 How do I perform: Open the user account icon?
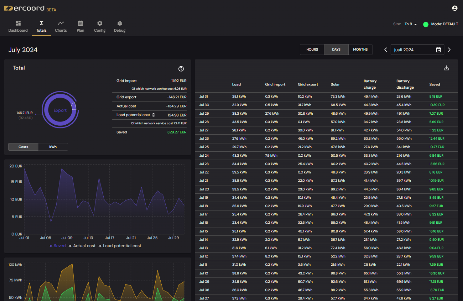tap(454, 8)
